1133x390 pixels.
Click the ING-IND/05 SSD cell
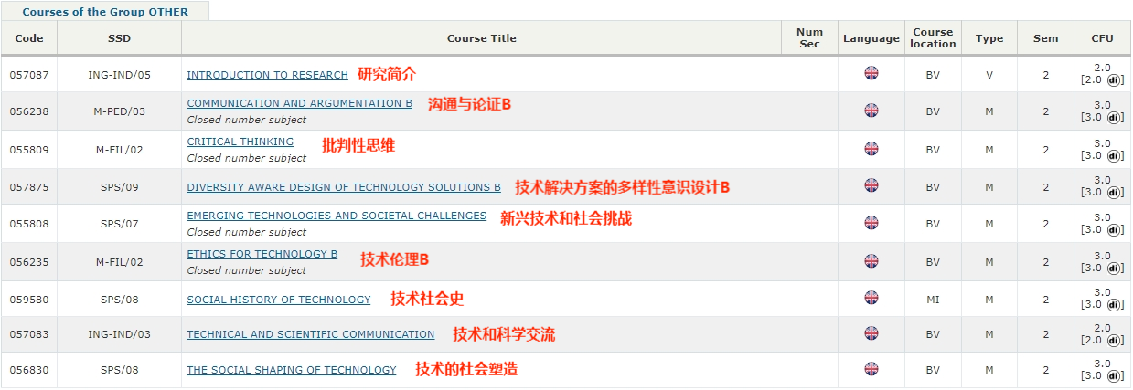120,75
